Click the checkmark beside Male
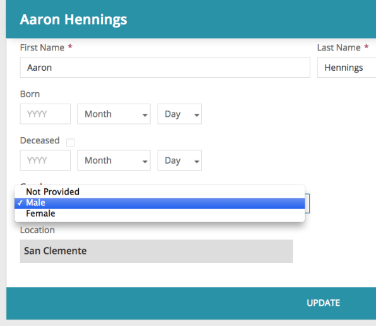Image resolution: width=376 pixels, height=326 pixels. point(20,203)
